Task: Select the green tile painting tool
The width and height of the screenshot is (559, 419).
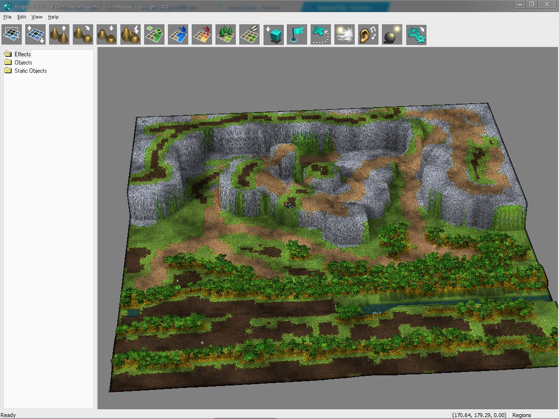Action: pos(154,34)
